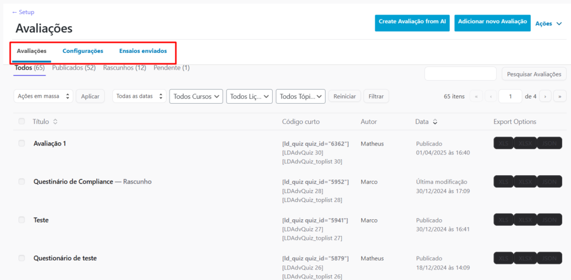Follow the Setup back link
Viewport: 571px width, 280px height.
pyautogui.click(x=23, y=12)
